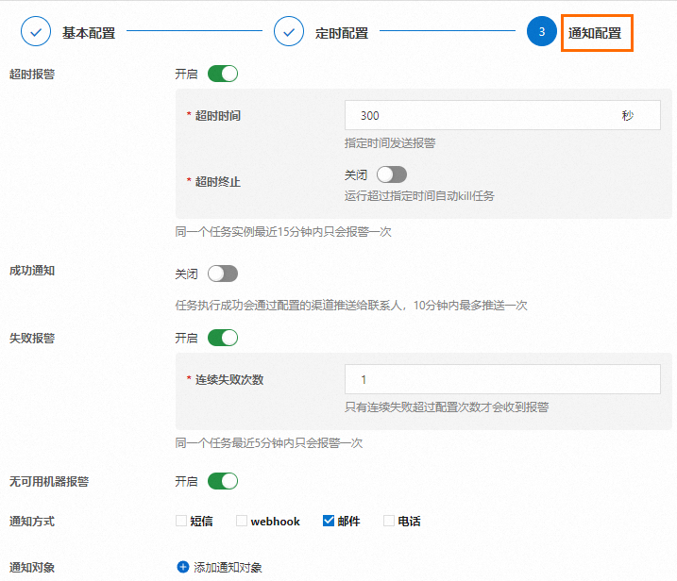Click the 关闭 text beside 成功通知 switch
The width and height of the screenshot is (677, 581).
click(x=186, y=274)
